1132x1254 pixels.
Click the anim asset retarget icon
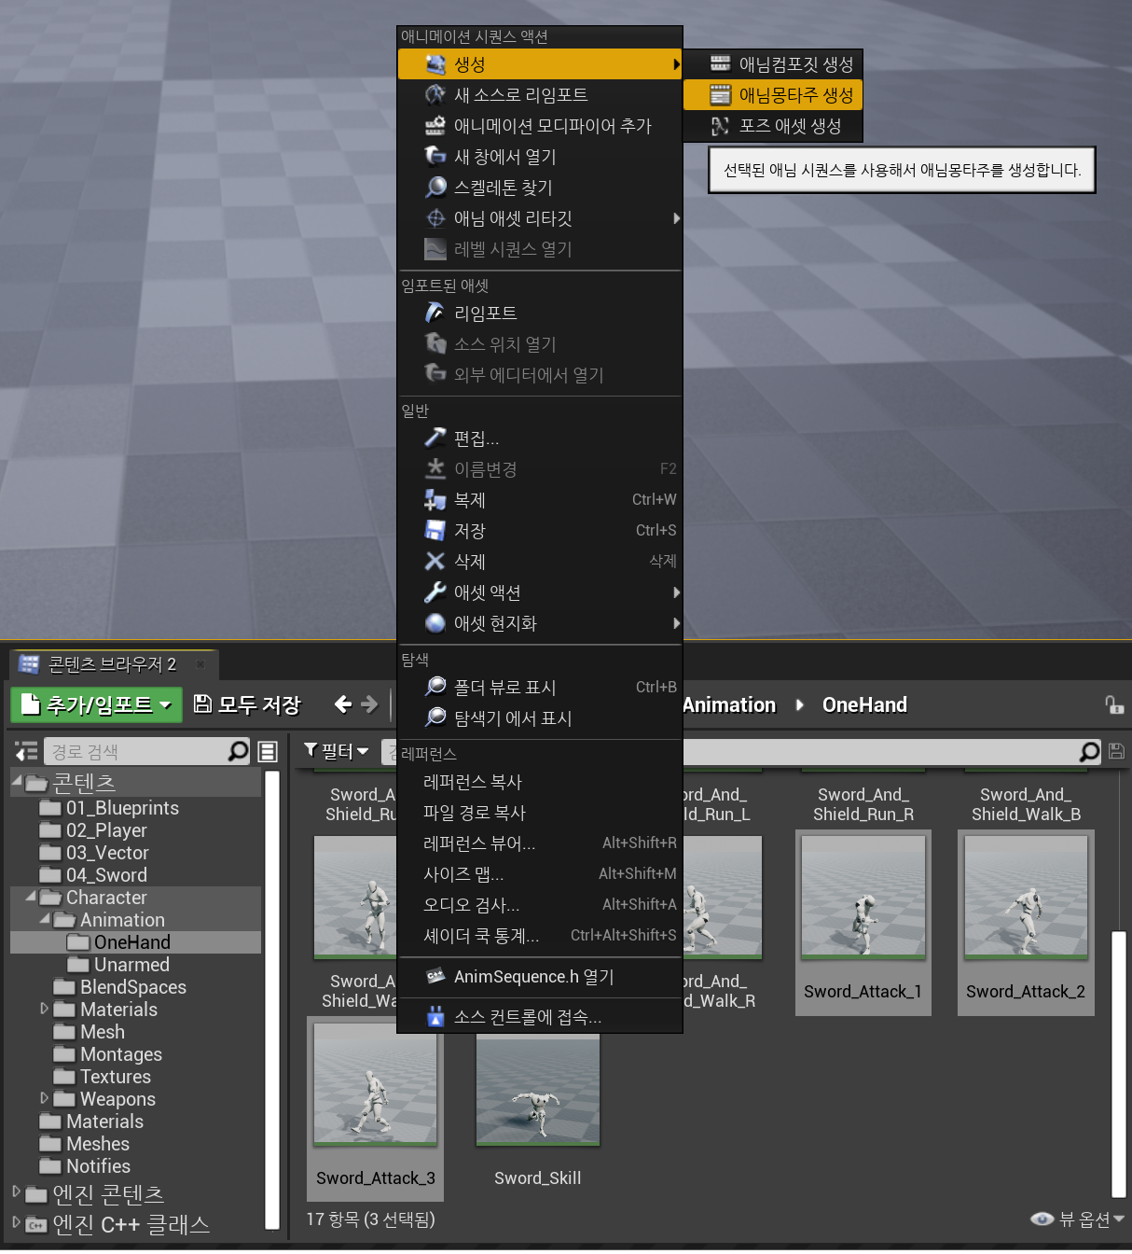click(x=435, y=218)
